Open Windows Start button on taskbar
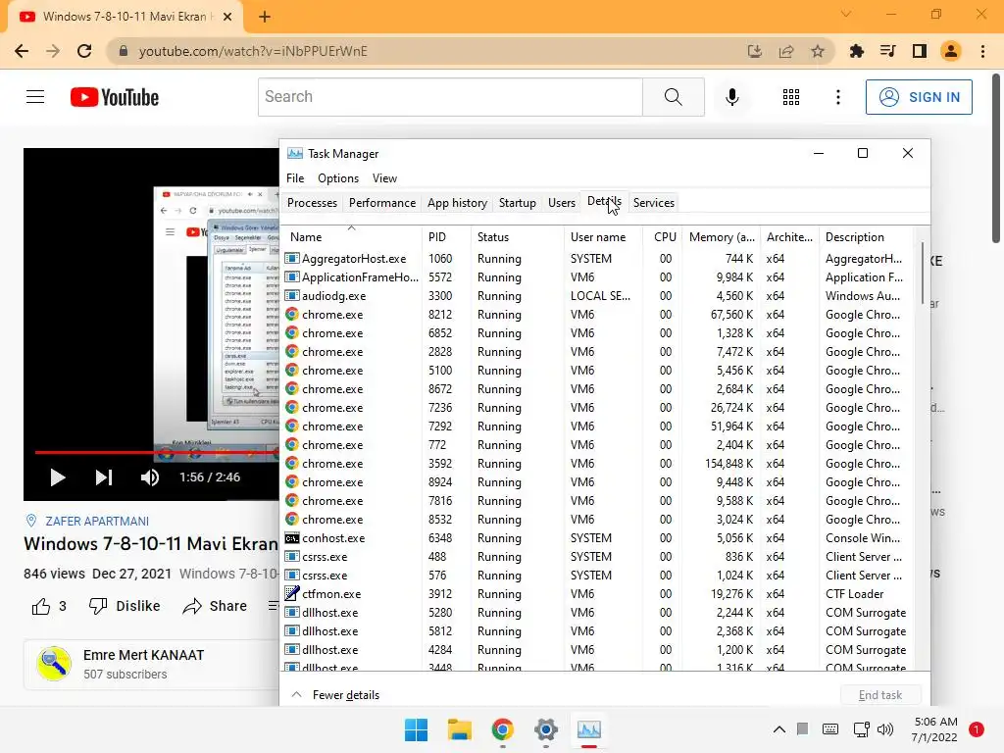 click(416, 729)
